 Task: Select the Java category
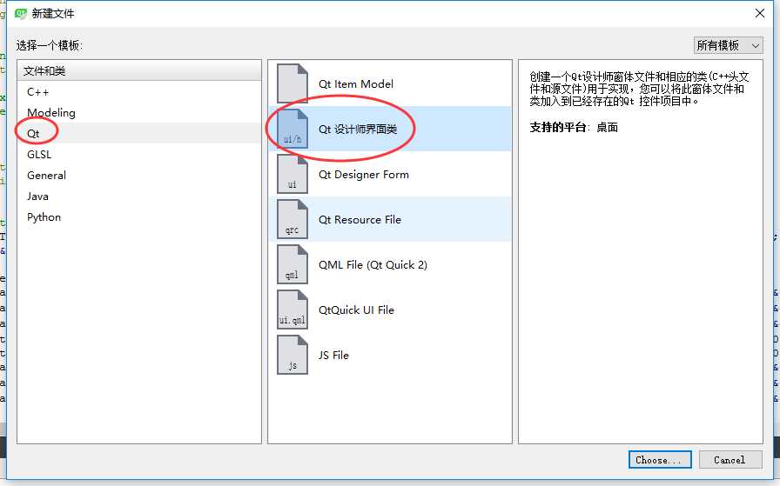pos(138,196)
